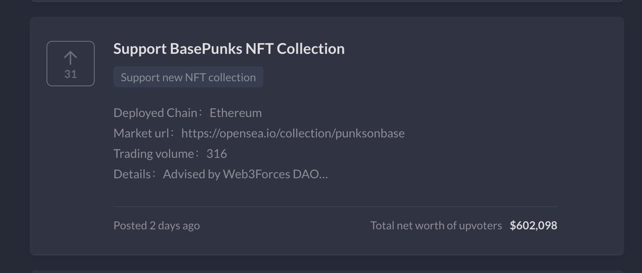
Task: Click the divider line above the footer
Action: 335,206
